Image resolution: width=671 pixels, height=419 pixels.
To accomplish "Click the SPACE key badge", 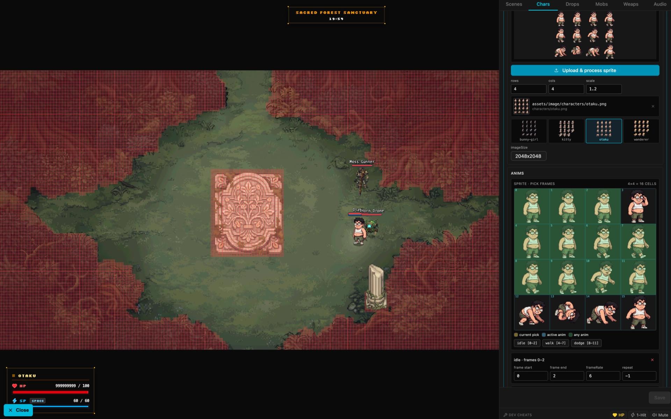I will coord(37,401).
